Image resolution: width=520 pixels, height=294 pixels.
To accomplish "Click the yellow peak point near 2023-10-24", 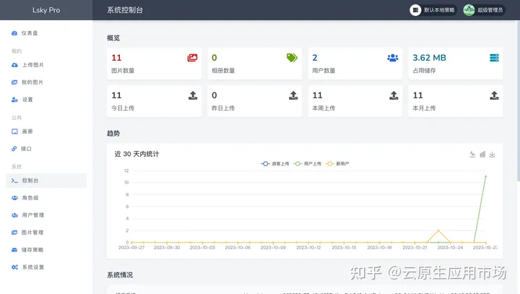I will point(438,230).
